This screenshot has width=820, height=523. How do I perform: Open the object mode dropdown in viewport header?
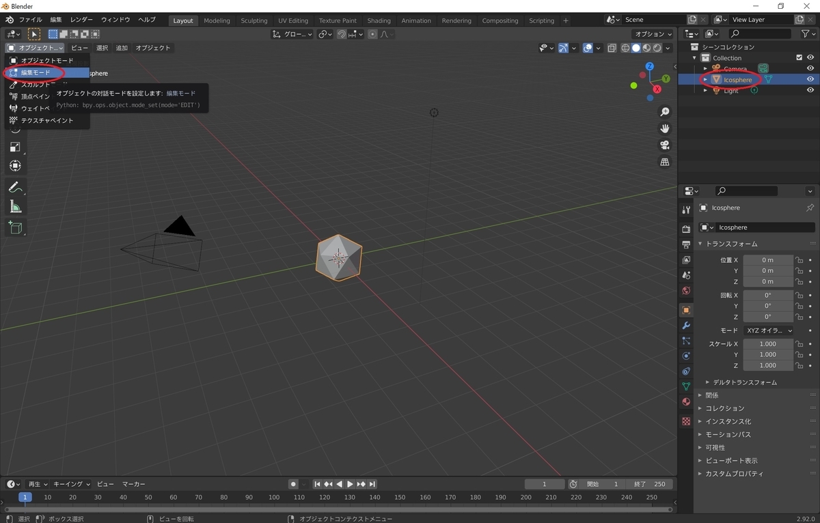35,48
